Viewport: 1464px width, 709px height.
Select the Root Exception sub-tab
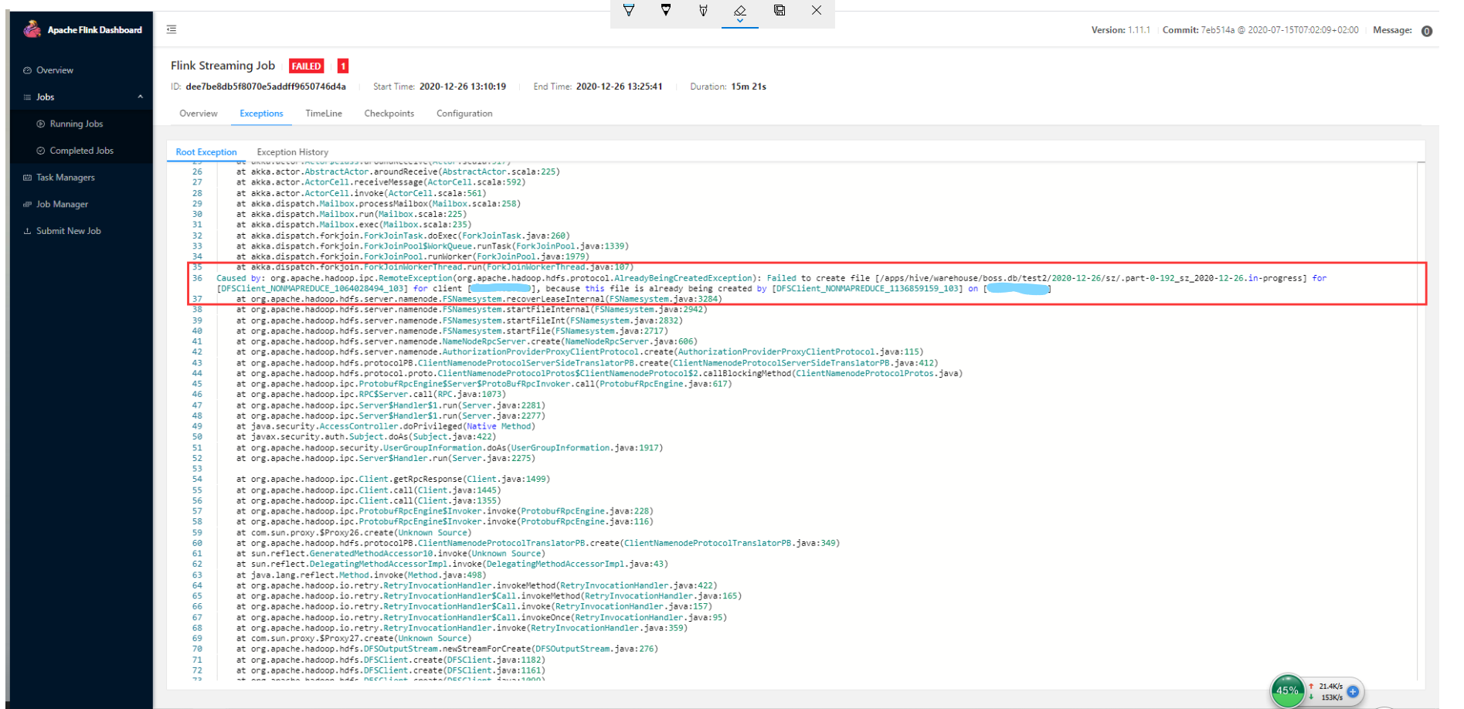tap(206, 152)
